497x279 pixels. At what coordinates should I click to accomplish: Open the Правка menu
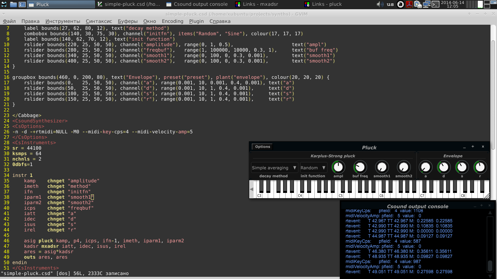(31, 21)
